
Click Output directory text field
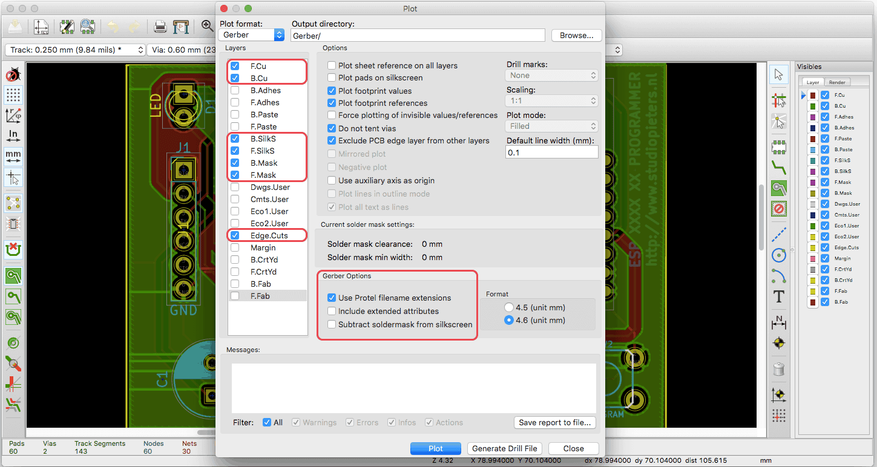pyautogui.click(x=418, y=36)
